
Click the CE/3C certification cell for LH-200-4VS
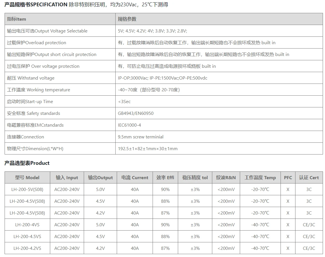point(309,225)
